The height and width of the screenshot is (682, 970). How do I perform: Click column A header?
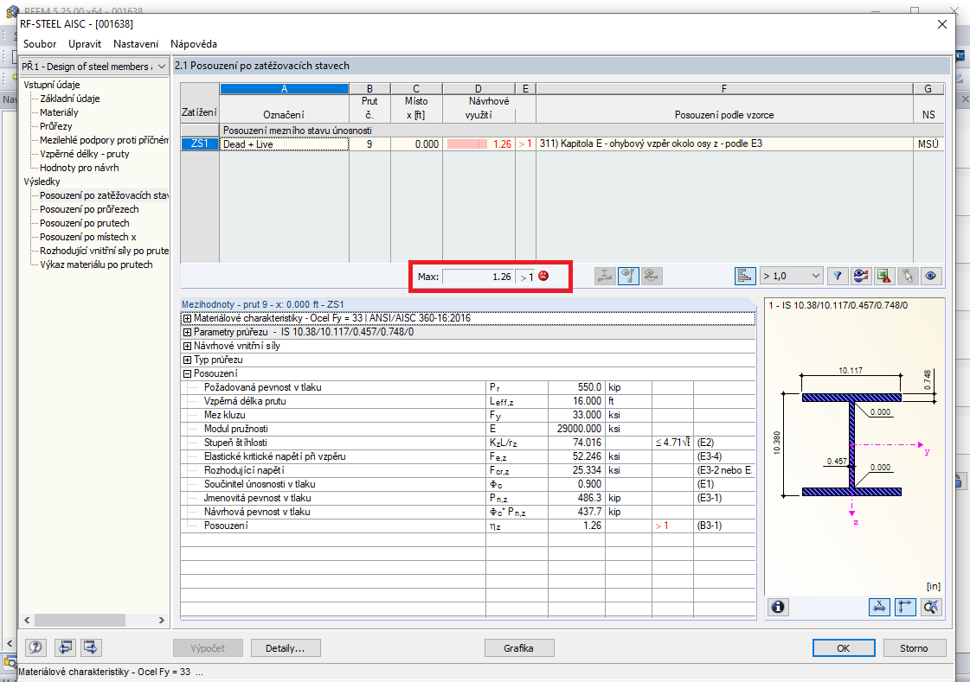284,89
